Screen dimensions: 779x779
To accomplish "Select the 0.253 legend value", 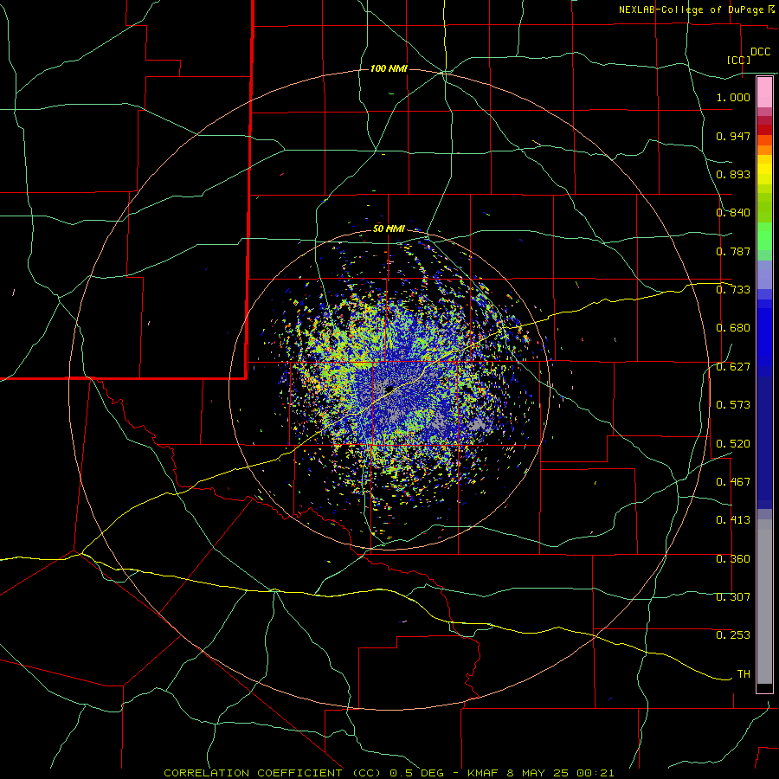I will click(733, 635).
